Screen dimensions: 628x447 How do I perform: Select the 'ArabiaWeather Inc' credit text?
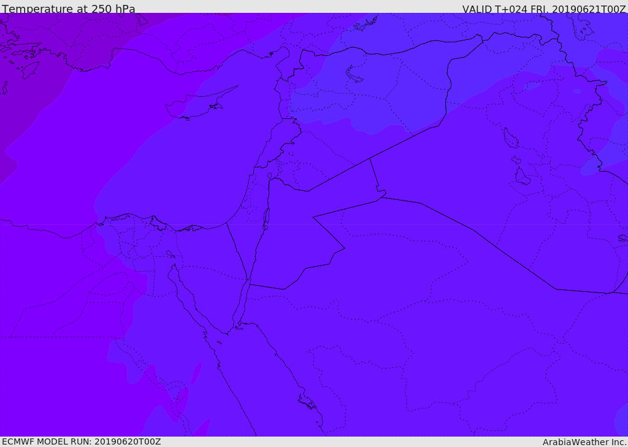point(584,442)
